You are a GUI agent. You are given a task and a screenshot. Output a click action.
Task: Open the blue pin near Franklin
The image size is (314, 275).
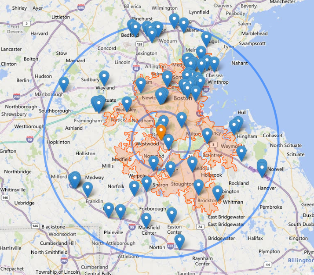click(88, 189)
